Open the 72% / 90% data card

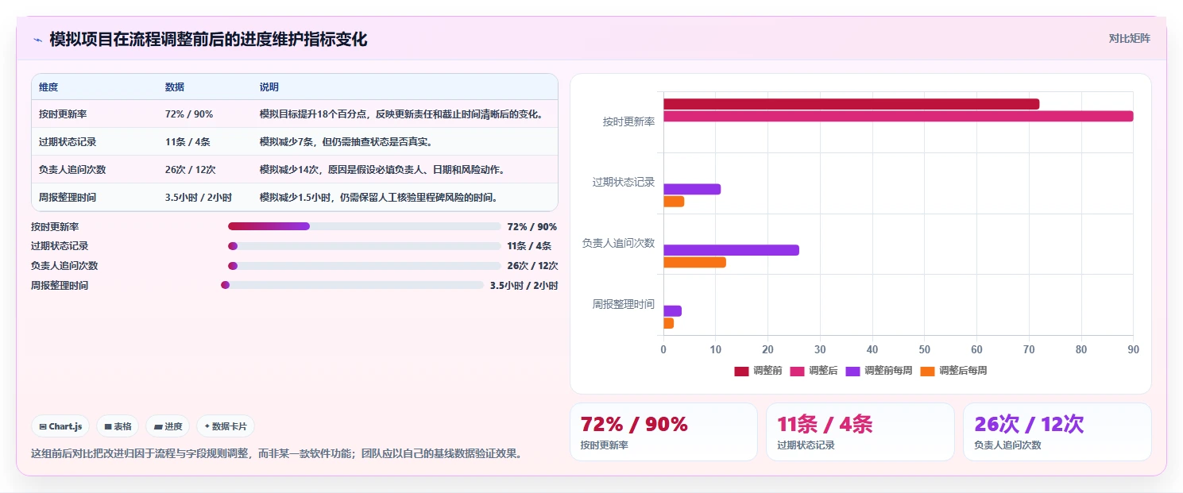coord(663,432)
